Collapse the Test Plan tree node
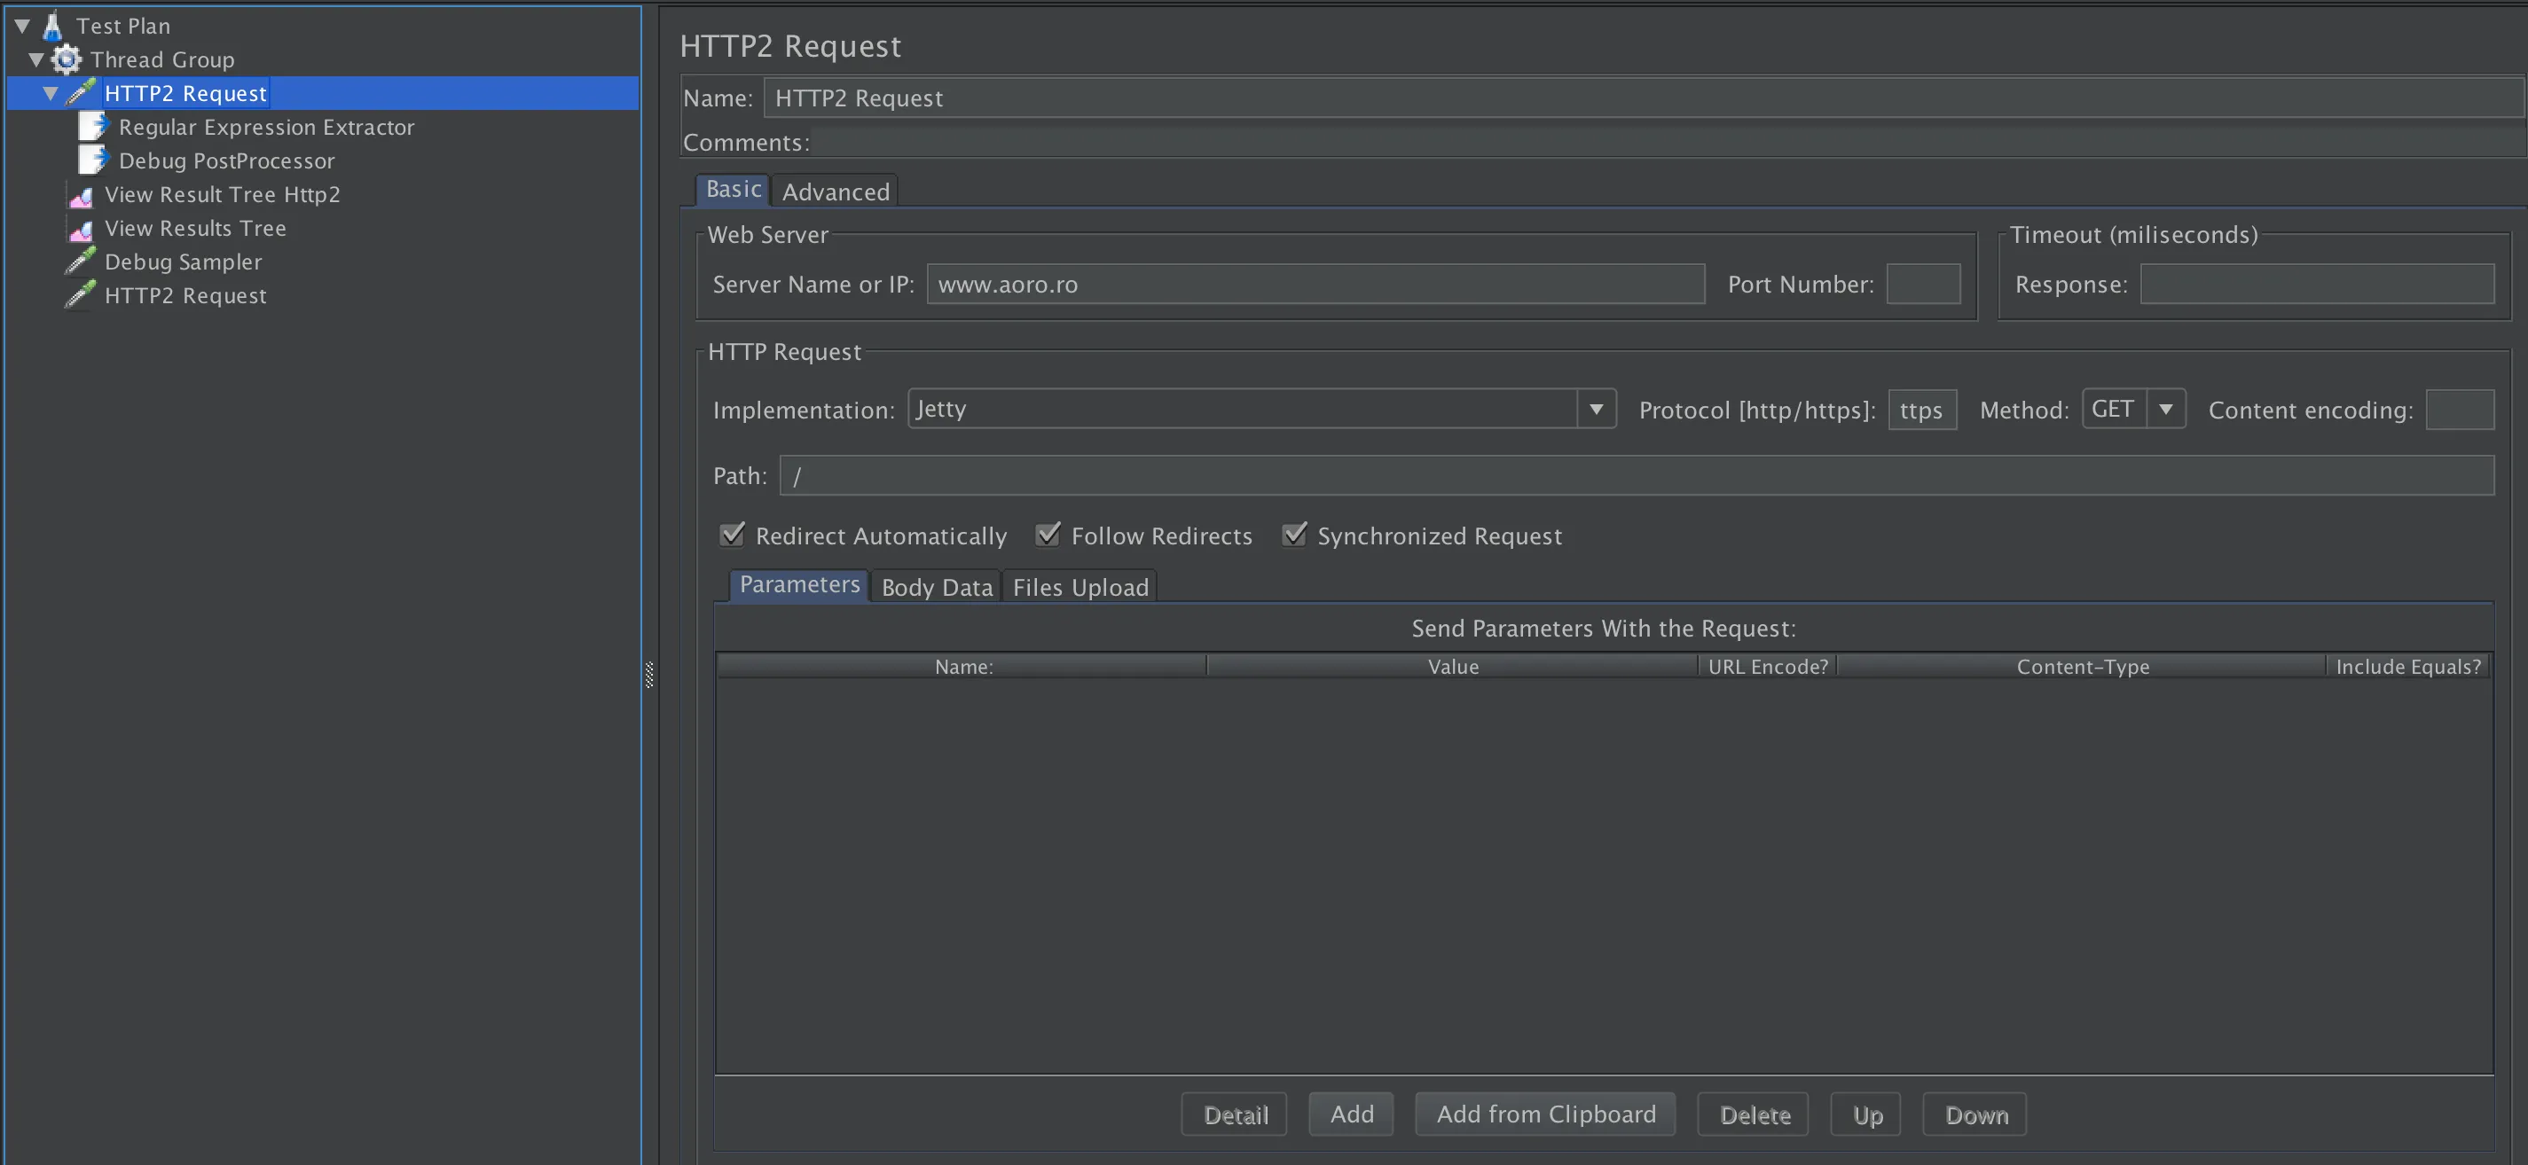This screenshot has height=1165, width=2528. (22, 26)
